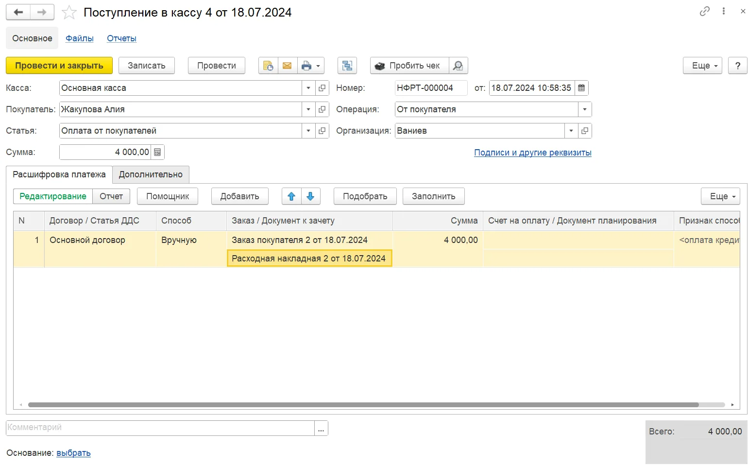Open the three-dot window options menu

pyautogui.click(x=724, y=11)
